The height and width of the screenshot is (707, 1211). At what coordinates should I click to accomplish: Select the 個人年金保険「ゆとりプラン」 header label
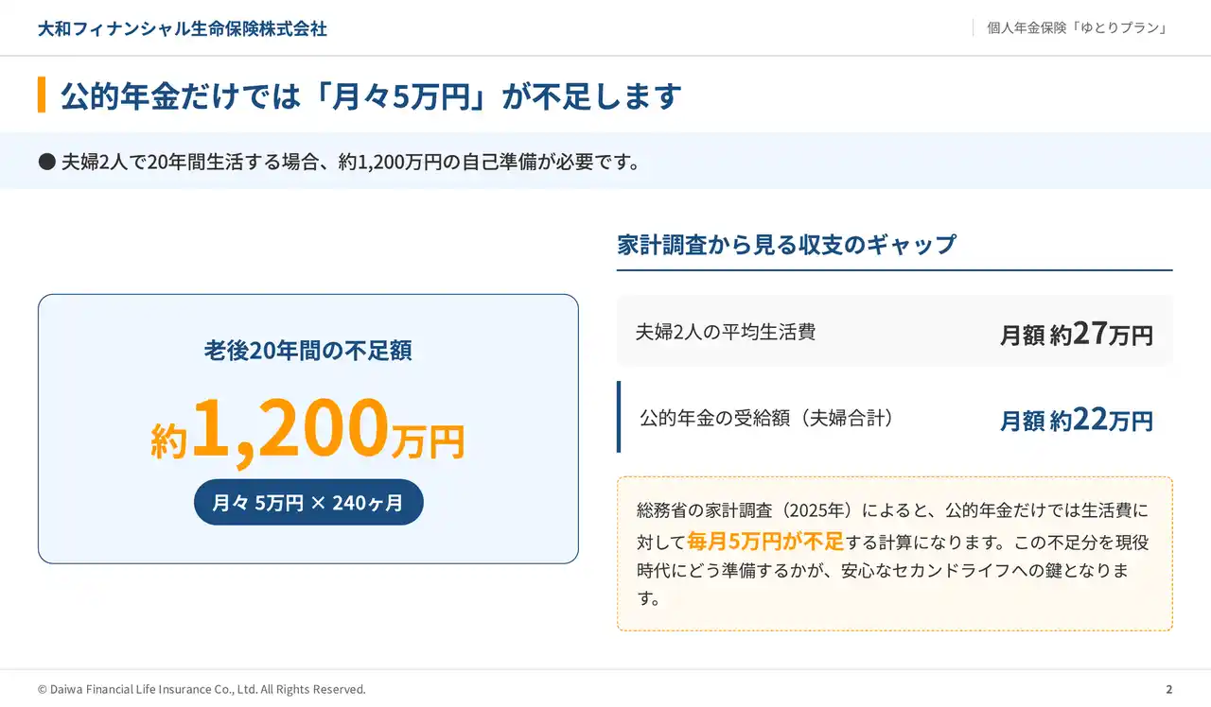click(1077, 27)
